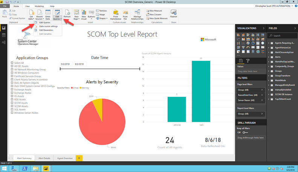Open Manage Relationships
This screenshot has width=298, height=172.
pos(137,15)
